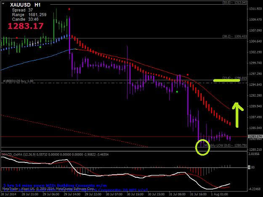Click the red signal dot above the 29 Jul spike
The width and height of the screenshot is (263, 197).
coord(69,9)
